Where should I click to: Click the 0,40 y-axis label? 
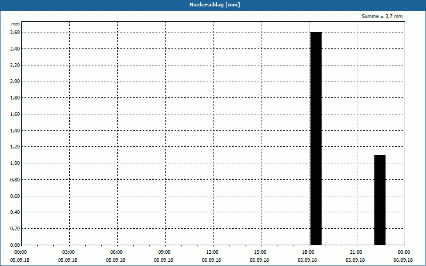[15, 212]
